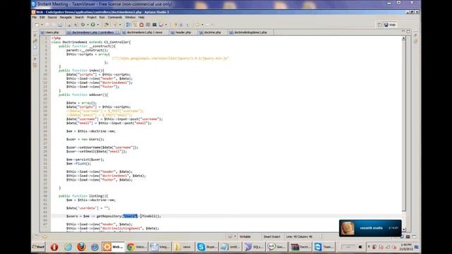Image resolution: width=452 pixels, height=254 pixels.
Task: Open the views folder taskbar item
Action: click(184, 247)
